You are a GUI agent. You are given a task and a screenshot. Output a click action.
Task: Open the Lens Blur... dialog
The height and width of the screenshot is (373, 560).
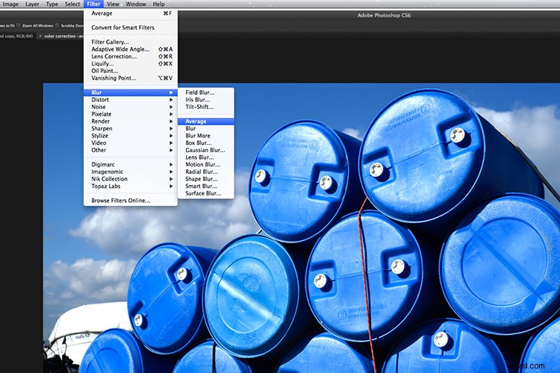[x=206, y=157]
